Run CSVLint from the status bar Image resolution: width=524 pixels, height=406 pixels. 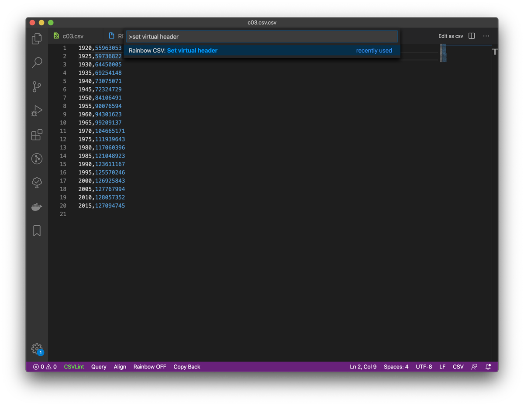tap(74, 367)
